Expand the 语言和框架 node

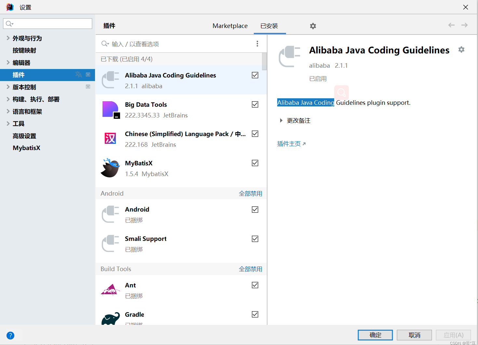[x=8, y=111]
